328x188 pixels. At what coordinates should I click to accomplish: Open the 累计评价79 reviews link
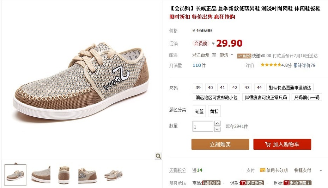304,65
